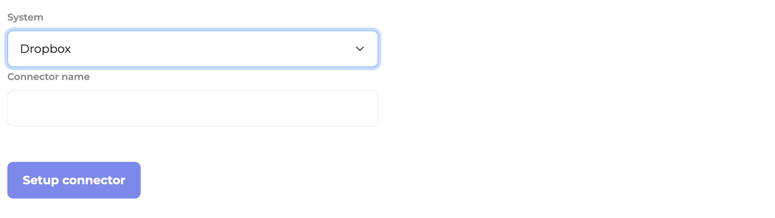Expand the system selection combo box

[192, 49]
